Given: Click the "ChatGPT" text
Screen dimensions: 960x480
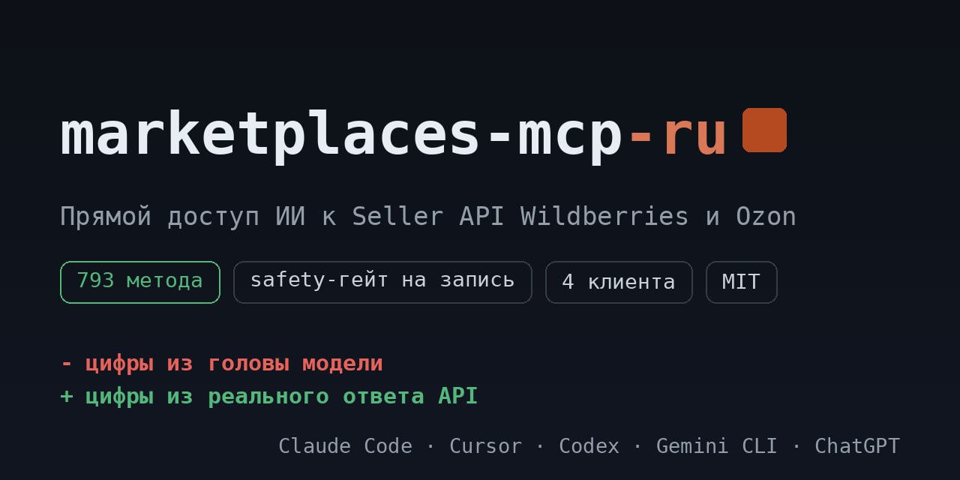Looking at the screenshot, I should (x=857, y=446).
